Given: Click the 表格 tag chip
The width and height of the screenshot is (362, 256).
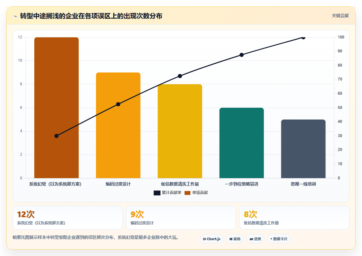Looking at the screenshot, I should click(235, 239).
